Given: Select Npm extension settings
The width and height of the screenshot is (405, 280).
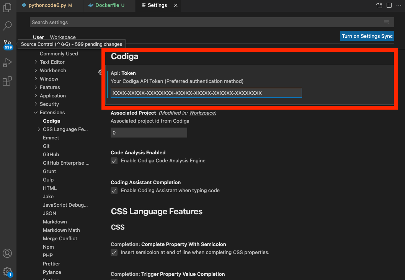Looking at the screenshot, I should (48, 247).
